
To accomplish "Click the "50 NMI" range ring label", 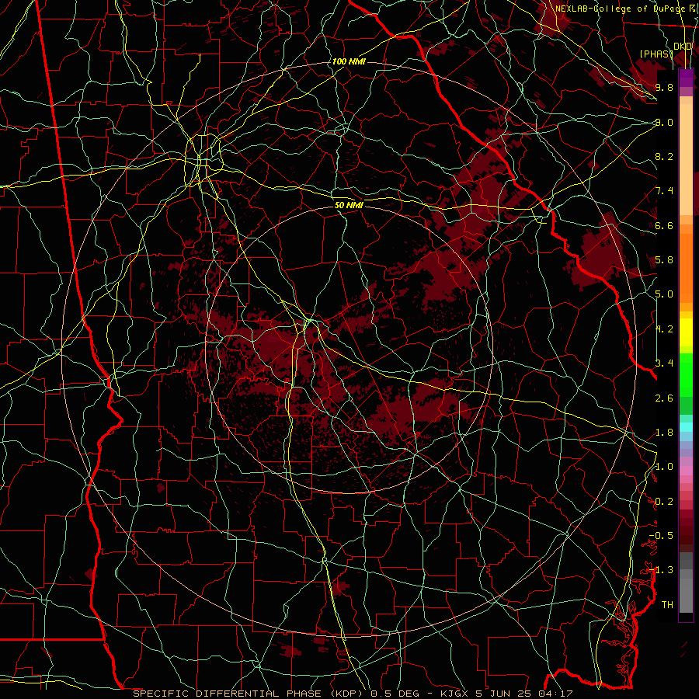I will (x=349, y=205).
